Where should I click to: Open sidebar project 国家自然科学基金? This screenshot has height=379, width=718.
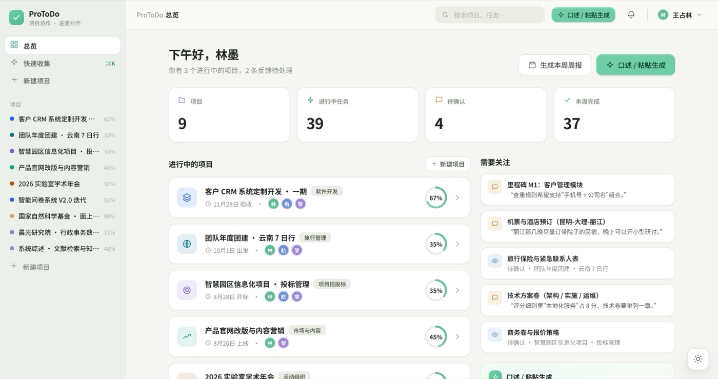[x=63, y=216]
